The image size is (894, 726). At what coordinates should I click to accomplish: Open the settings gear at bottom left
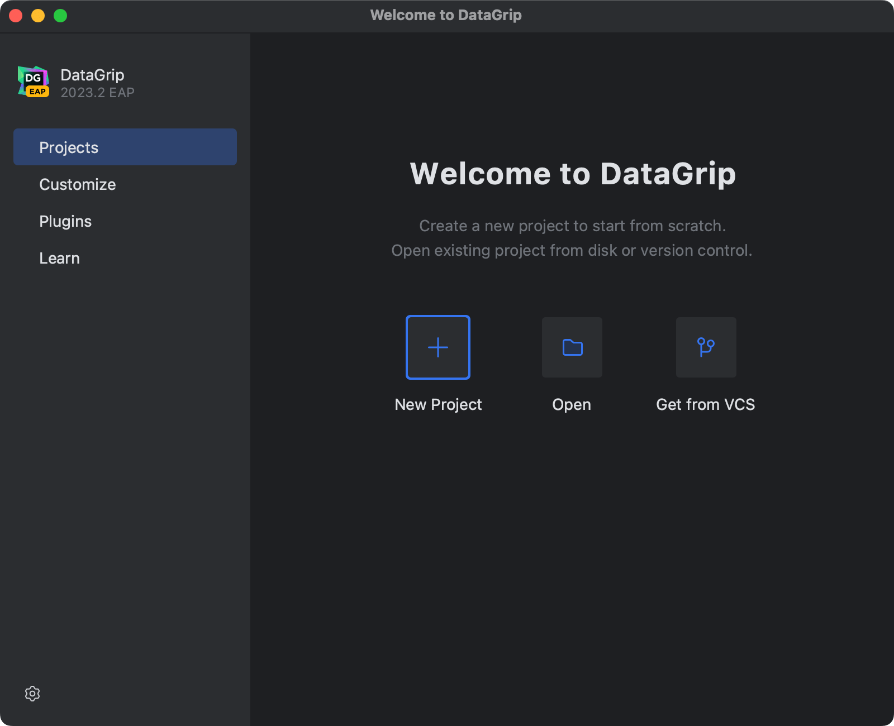(x=32, y=694)
